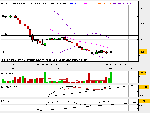
Task: Click the MA20 legend label
Action: click(92, 4)
